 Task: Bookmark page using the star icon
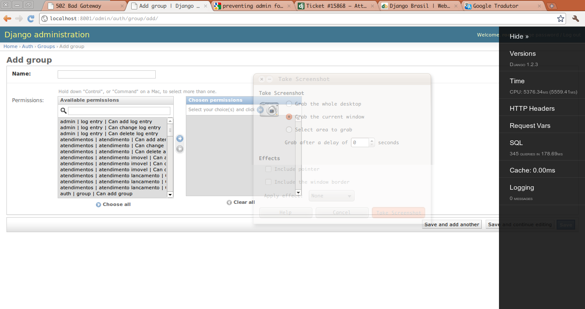point(560,18)
